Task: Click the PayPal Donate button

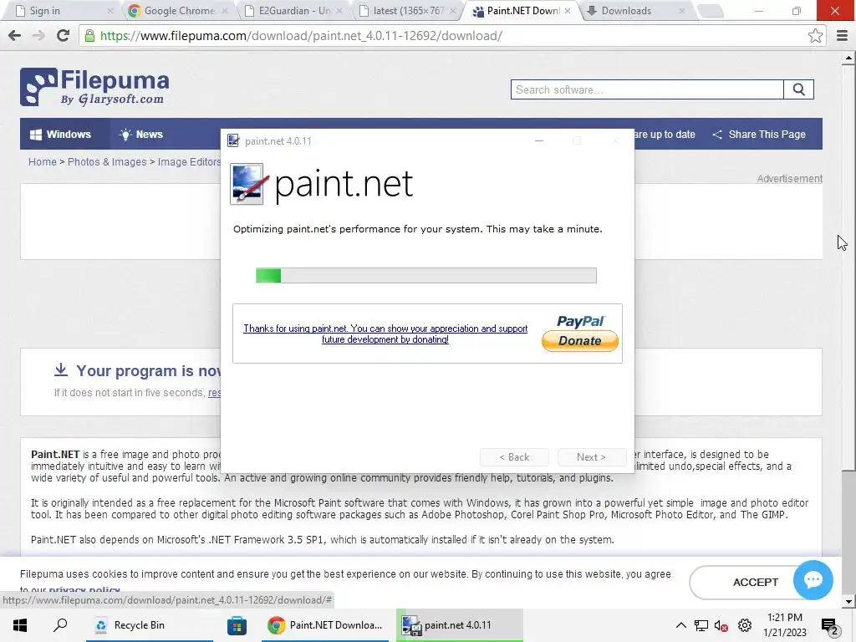Action: 580,341
